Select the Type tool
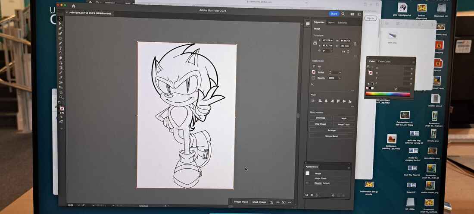Image resolution: width=474 pixels, height=214 pixels. [60, 48]
